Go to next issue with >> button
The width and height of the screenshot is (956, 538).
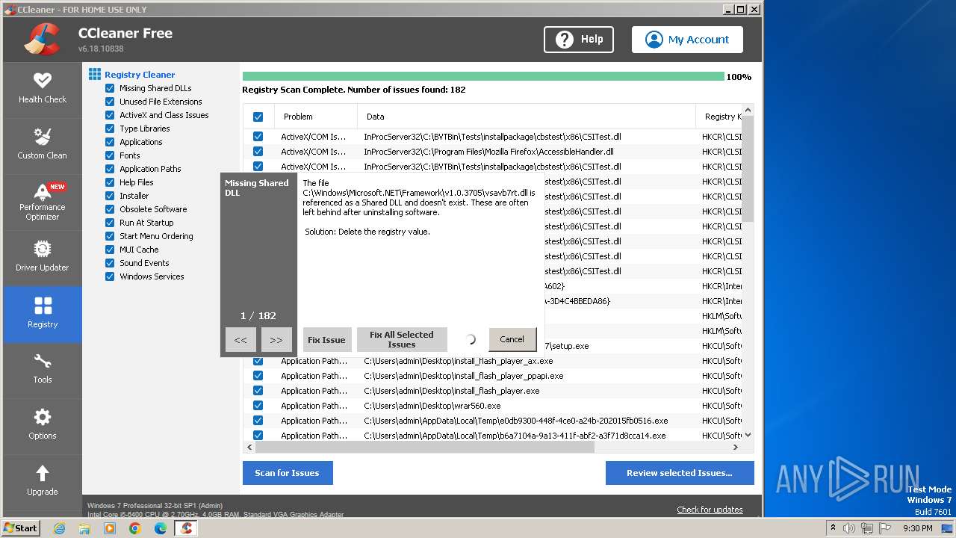276,340
